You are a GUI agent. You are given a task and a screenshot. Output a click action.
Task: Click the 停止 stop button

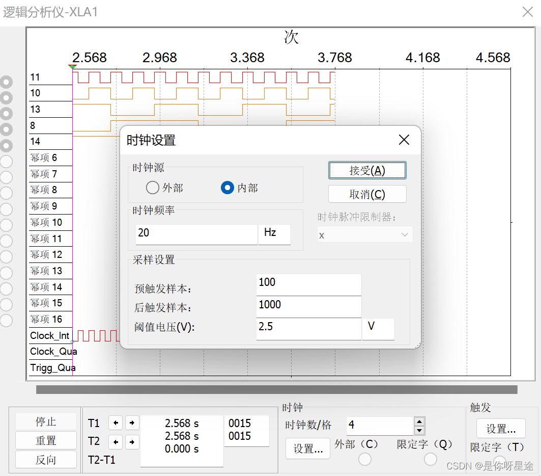click(46, 421)
